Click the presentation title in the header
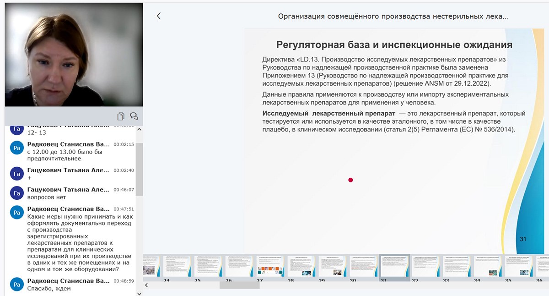549x296 pixels. pos(393,16)
